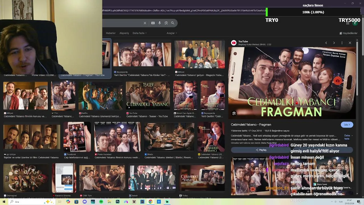The height and width of the screenshot is (205, 364).
Task: Expand the Araçlar dropdown
Action: [171, 33]
